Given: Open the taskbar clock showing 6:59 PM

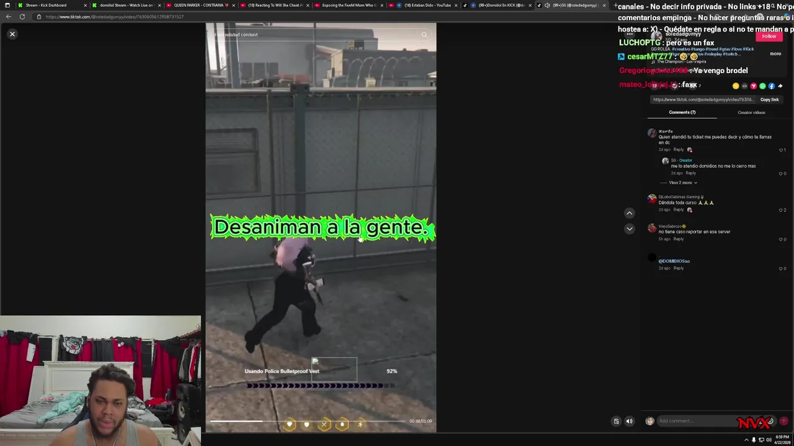Looking at the screenshot, I should coord(781,440).
